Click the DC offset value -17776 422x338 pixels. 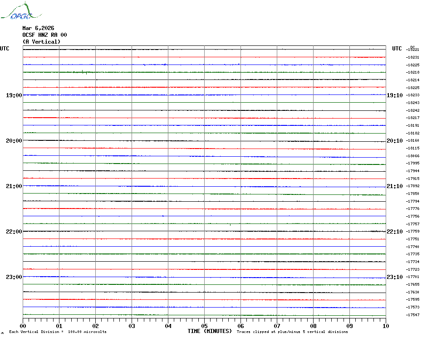[412, 209]
